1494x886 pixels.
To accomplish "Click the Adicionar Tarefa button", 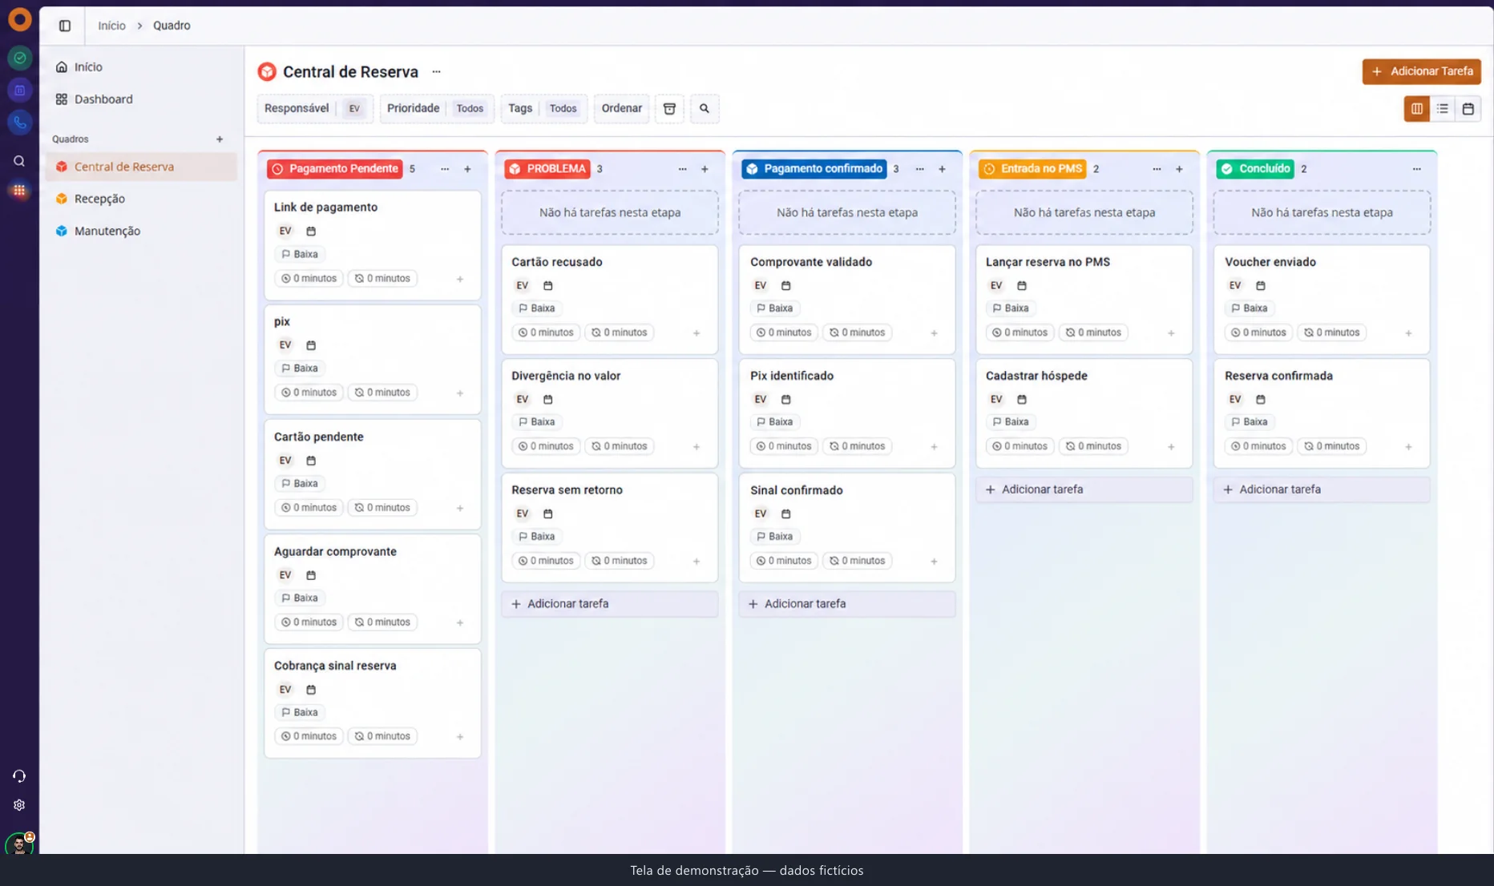I will [1421, 71].
